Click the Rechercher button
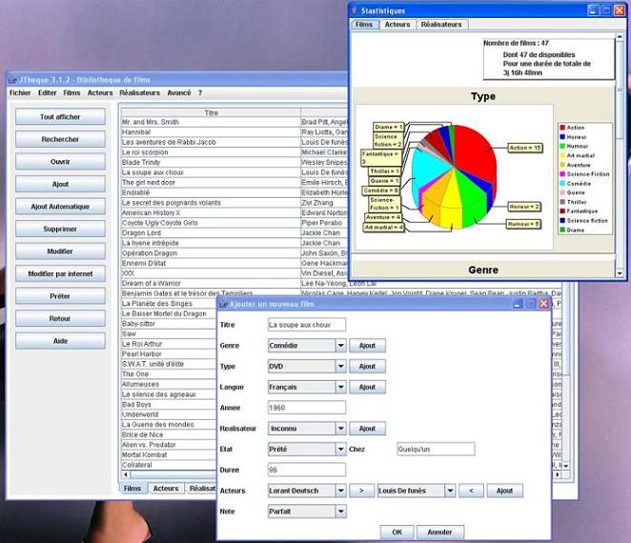631x543 pixels. pos(60,139)
